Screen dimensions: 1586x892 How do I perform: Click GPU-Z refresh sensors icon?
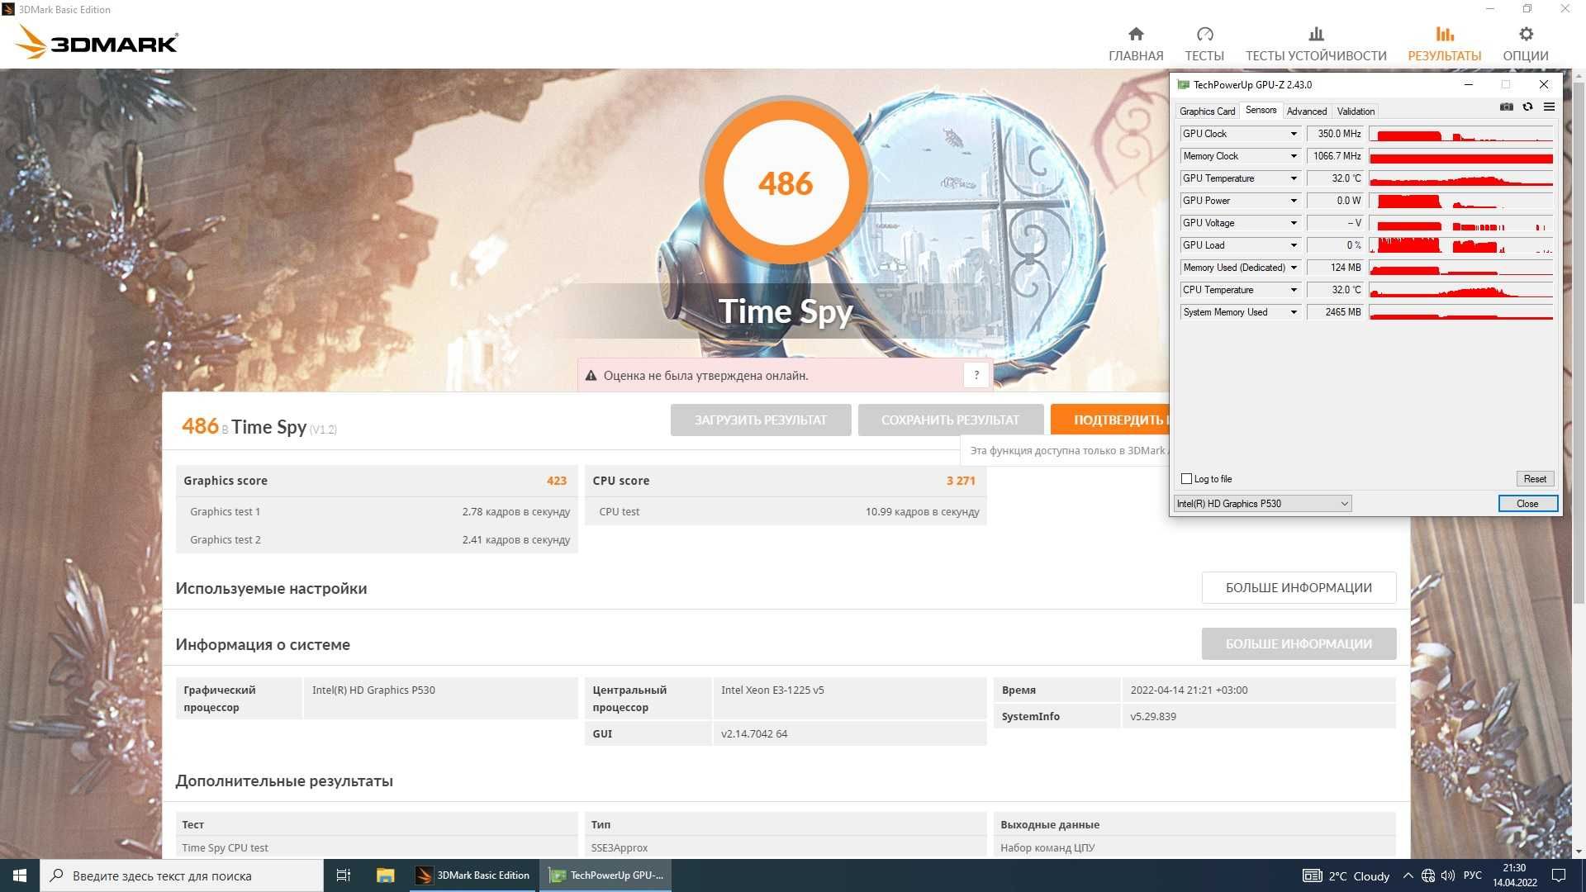coord(1527,107)
